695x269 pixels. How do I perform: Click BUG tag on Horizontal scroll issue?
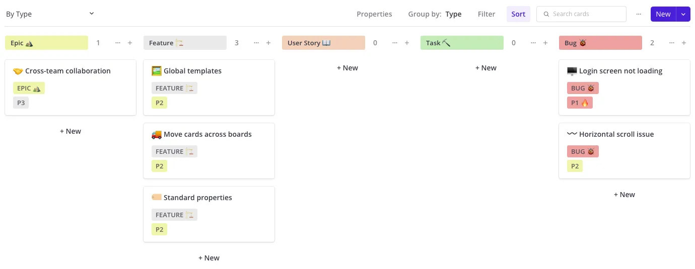click(583, 151)
